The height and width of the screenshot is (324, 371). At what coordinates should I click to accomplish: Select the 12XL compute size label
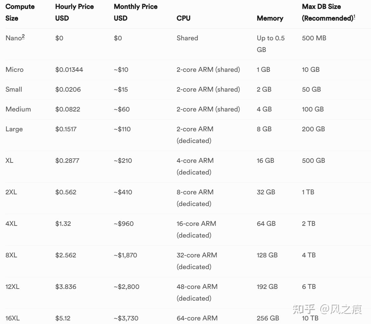[13, 287]
